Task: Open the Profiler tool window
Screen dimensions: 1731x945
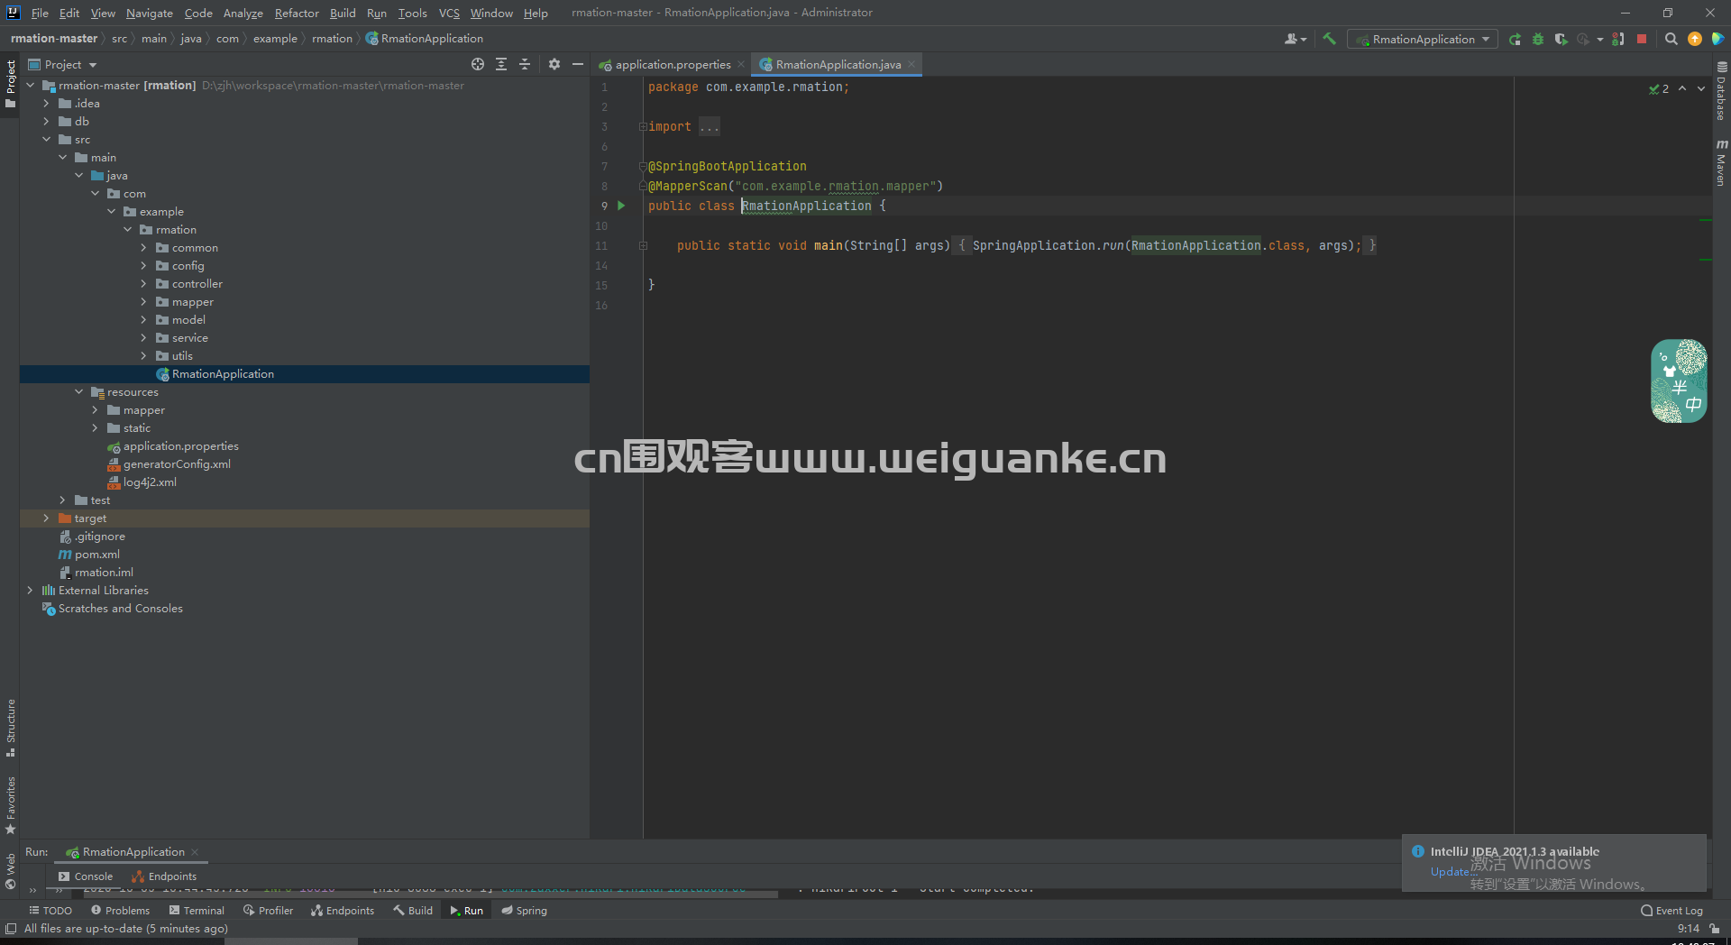Action: pyautogui.click(x=269, y=911)
